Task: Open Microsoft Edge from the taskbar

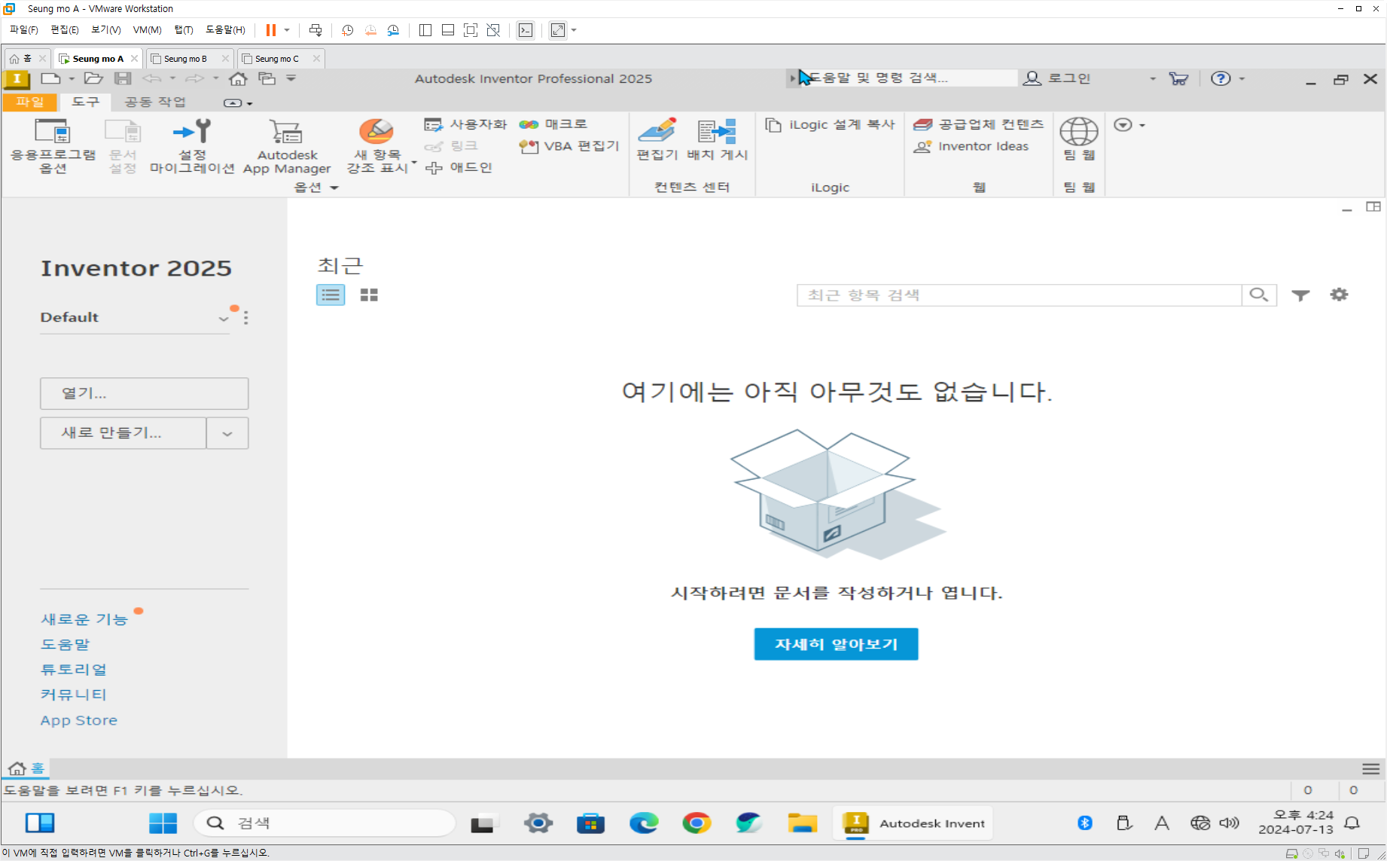Action: click(644, 823)
